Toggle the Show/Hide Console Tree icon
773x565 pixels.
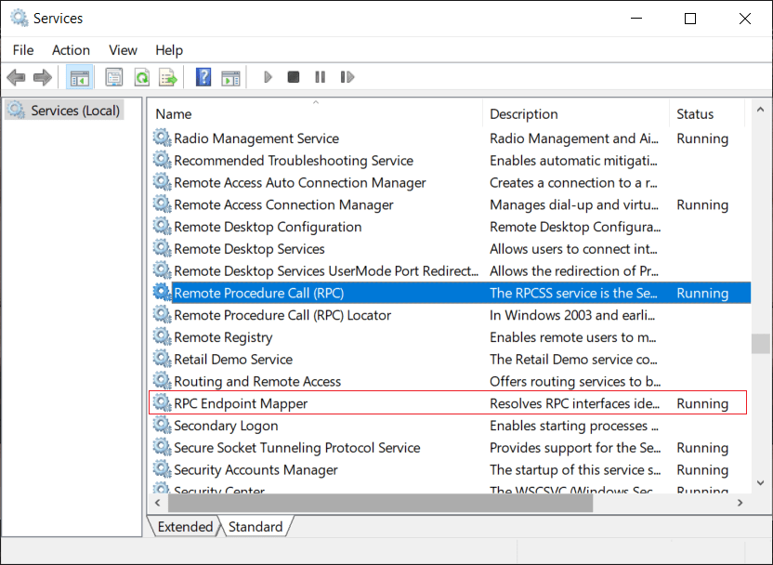(x=79, y=76)
